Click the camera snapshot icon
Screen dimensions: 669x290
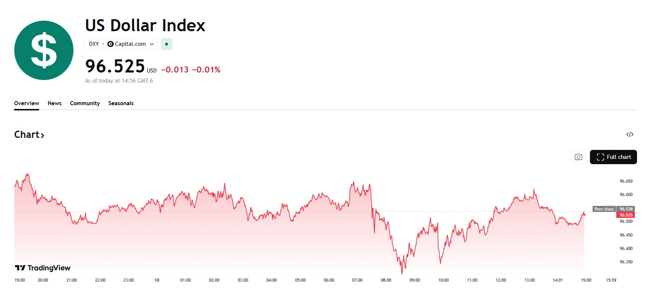578,157
